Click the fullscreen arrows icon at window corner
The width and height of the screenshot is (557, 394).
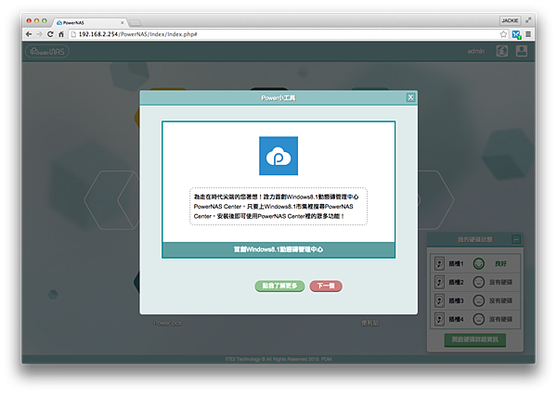click(x=528, y=20)
